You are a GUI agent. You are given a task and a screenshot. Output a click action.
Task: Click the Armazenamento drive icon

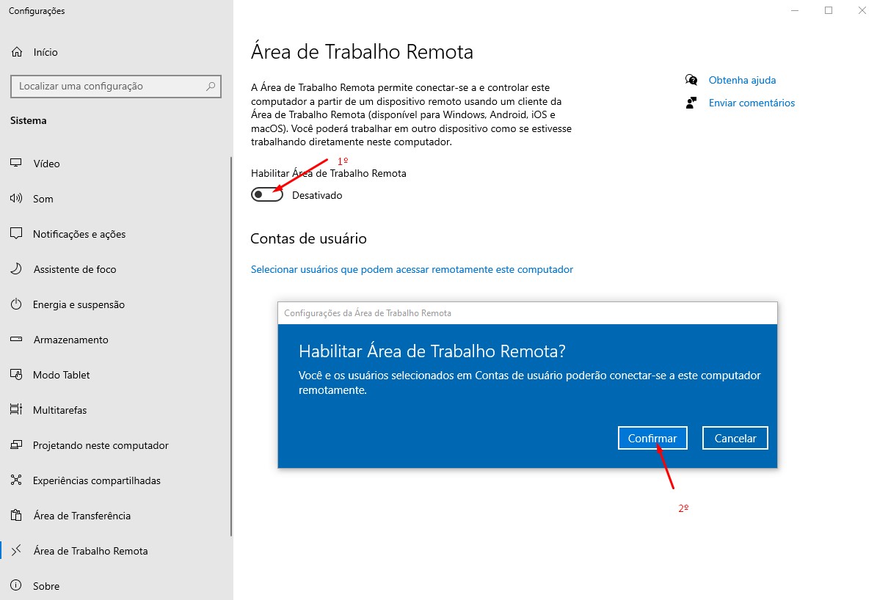coord(16,340)
